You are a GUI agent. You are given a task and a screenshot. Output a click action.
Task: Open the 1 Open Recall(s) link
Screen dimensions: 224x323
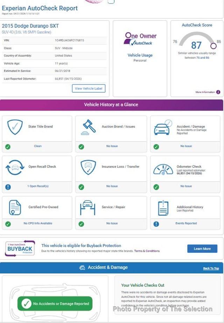(38, 186)
